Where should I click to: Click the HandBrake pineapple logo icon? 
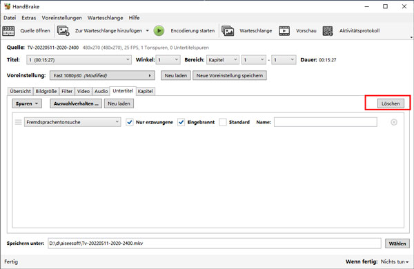pos(7,6)
